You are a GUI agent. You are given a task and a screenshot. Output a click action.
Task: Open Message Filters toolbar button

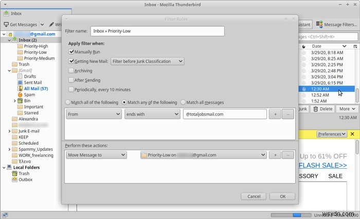tap(336, 24)
